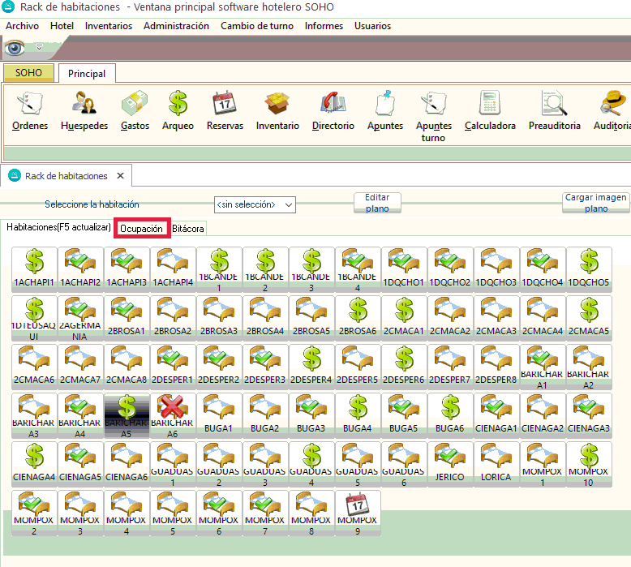The image size is (631, 567).
Task: Click the Editar plano button
Action: 377,203
